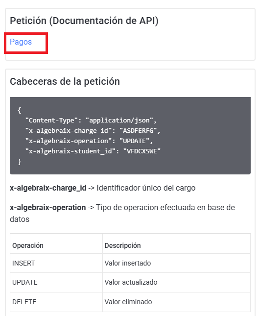Click the ASDFERFG value in the code
259x316 pixels.
(x=138, y=131)
